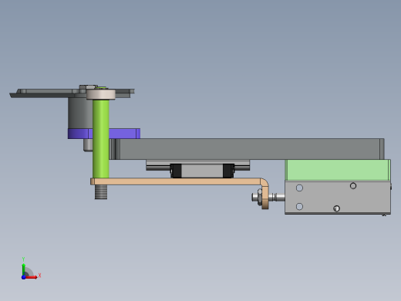Select the gray pneumatic cylinder body
Image resolution: width=401 pixels, height=301 pixels.
coord(338,198)
